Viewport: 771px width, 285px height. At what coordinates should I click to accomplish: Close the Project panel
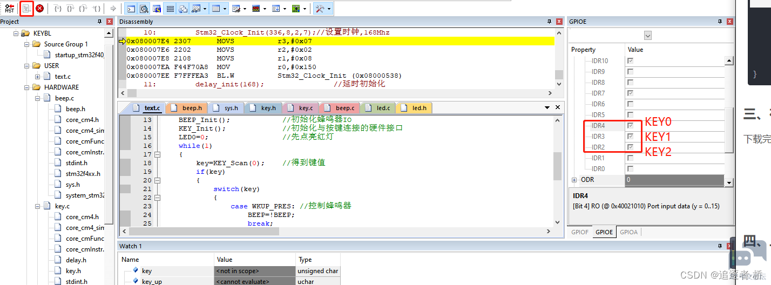(110, 22)
